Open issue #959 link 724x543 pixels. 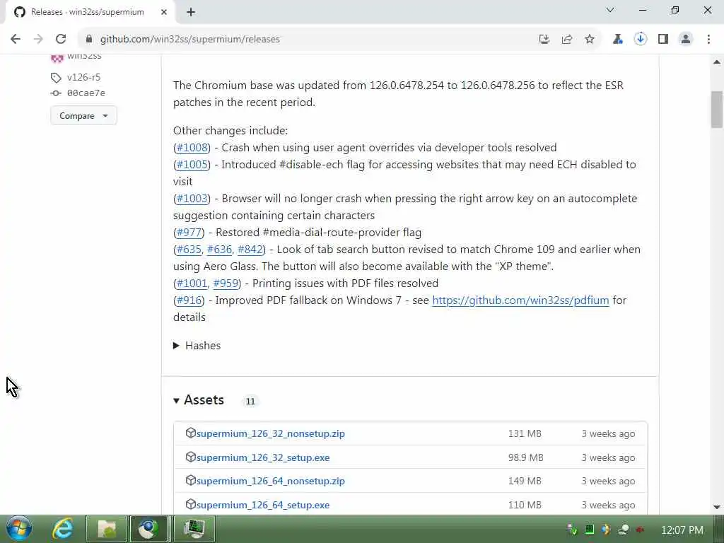tap(226, 284)
